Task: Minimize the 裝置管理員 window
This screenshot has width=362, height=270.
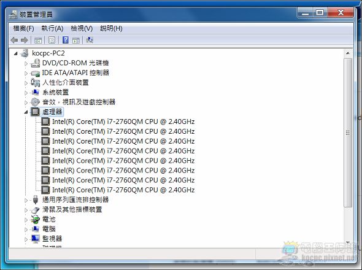Action: [x=305, y=13]
